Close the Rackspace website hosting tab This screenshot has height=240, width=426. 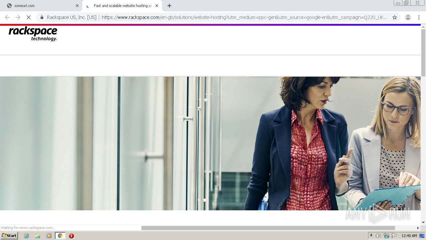157,6
